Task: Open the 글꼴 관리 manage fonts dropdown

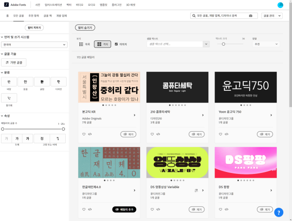Action: (x=272, y=16)
